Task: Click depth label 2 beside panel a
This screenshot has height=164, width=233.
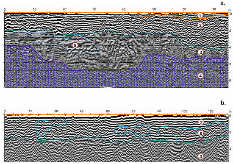Action: [x=230, y=31]
